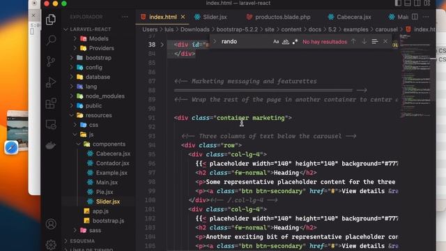Toggle secondary sidebar layout icon in title bar
The height and width of the screenshot is (251, 446).
[417, 3]
